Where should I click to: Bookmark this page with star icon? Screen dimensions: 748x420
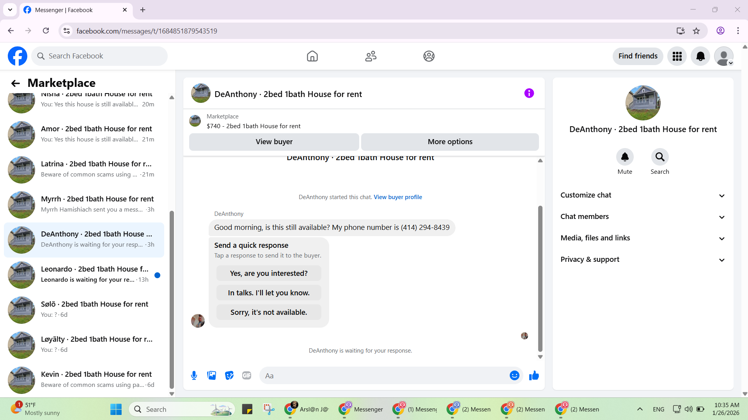click(696, 31)
